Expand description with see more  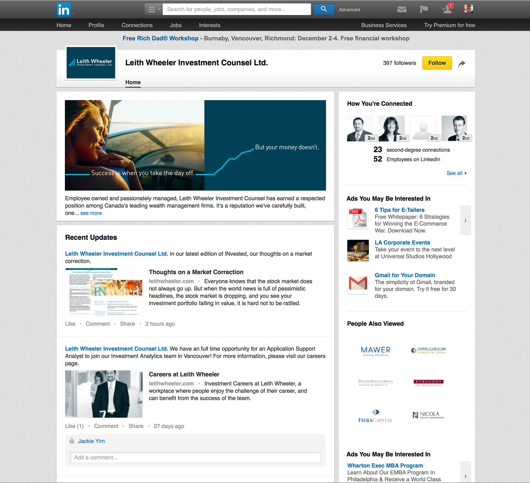(91, 213)
